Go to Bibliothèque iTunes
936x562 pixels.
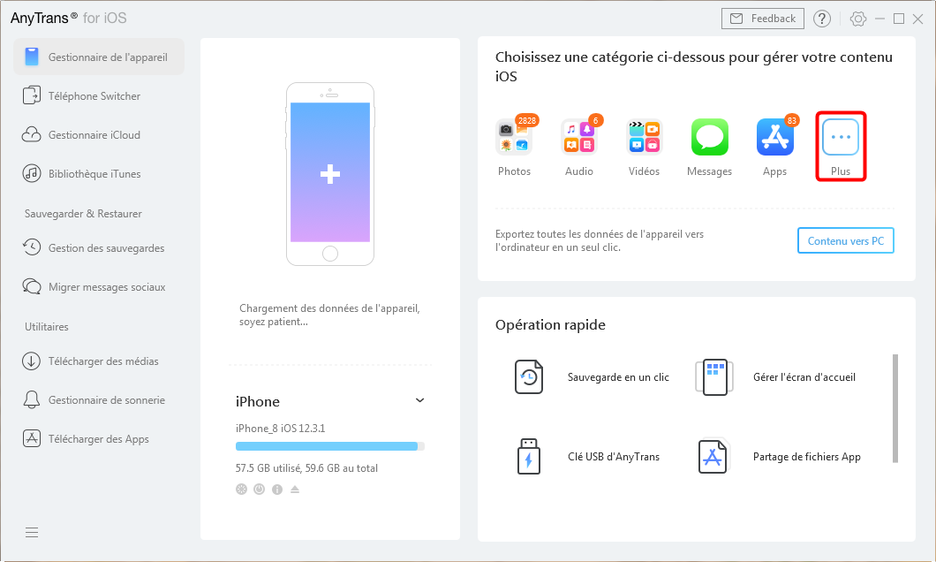coord(94,174)
